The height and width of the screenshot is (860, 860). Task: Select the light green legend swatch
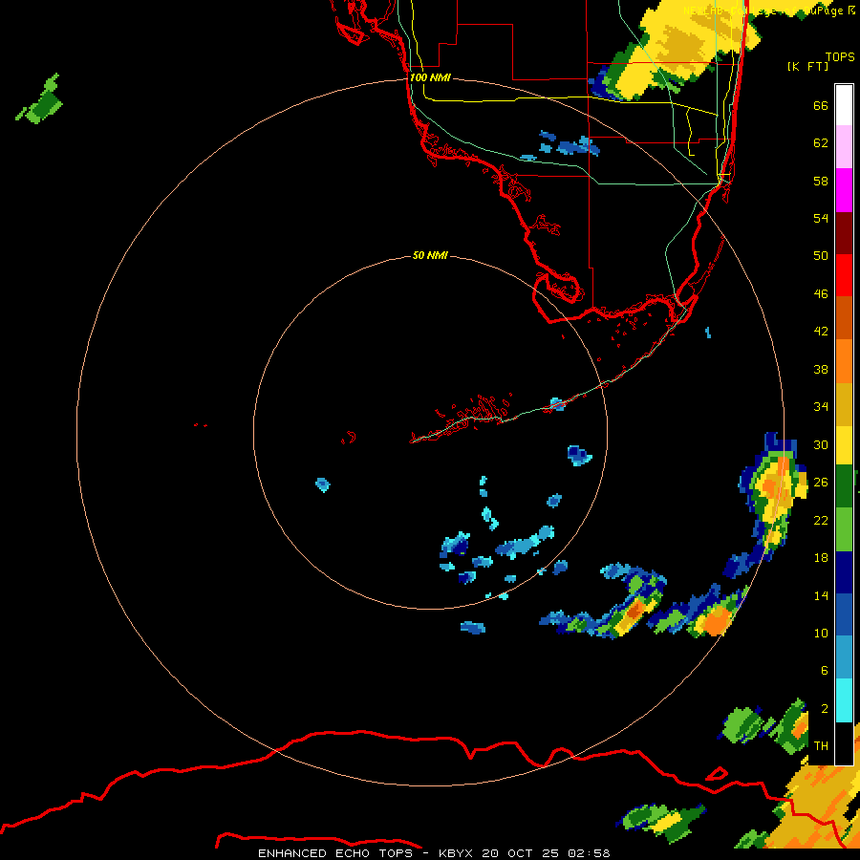point(844,529)
